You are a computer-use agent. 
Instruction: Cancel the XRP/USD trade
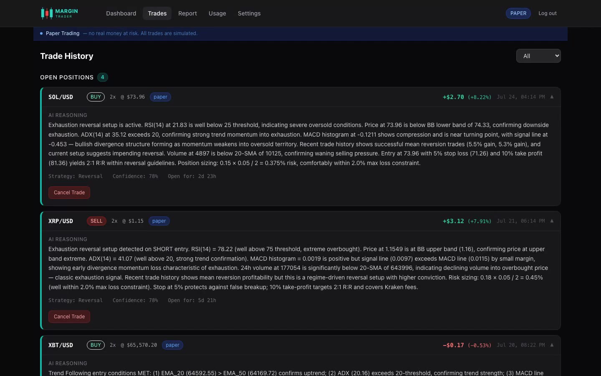pos(69,317)
